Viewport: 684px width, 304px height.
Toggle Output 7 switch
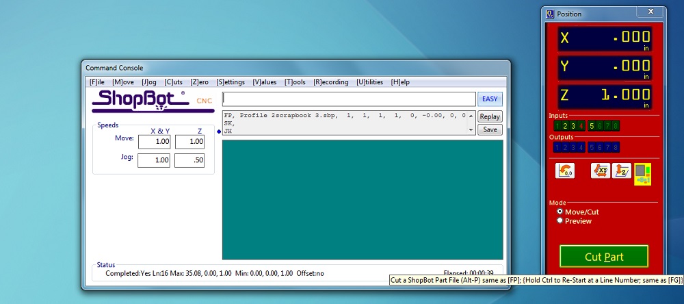(x=607, y=148)
